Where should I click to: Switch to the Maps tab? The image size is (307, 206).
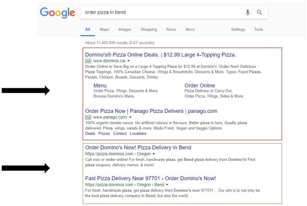coord(104,29)
